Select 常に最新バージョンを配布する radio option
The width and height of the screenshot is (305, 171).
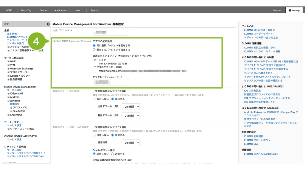point(94,45)
